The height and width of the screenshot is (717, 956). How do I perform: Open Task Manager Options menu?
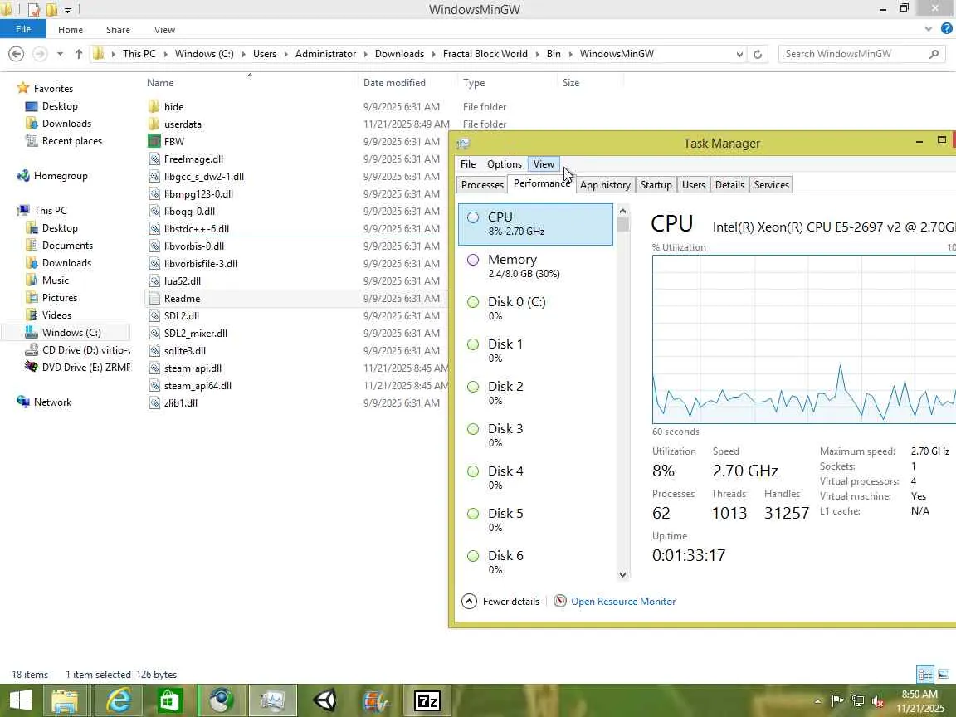pyautogui.click(x=505, y=164)
